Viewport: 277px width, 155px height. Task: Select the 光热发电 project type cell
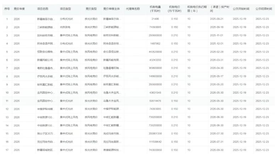pos(66,27)
